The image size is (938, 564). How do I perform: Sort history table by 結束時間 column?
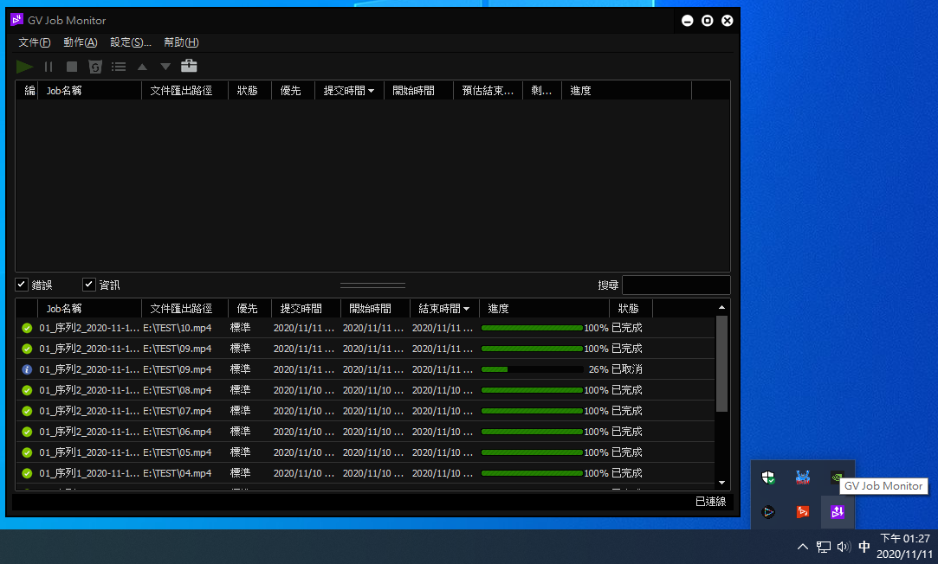click(x=443, y=309)
